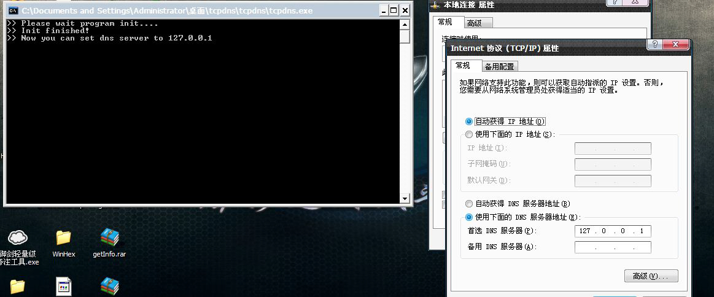This screenshot has height=297, width=714.
Task: Maximize the tcpdns.exe console window
Action: [x=394, y=10]
